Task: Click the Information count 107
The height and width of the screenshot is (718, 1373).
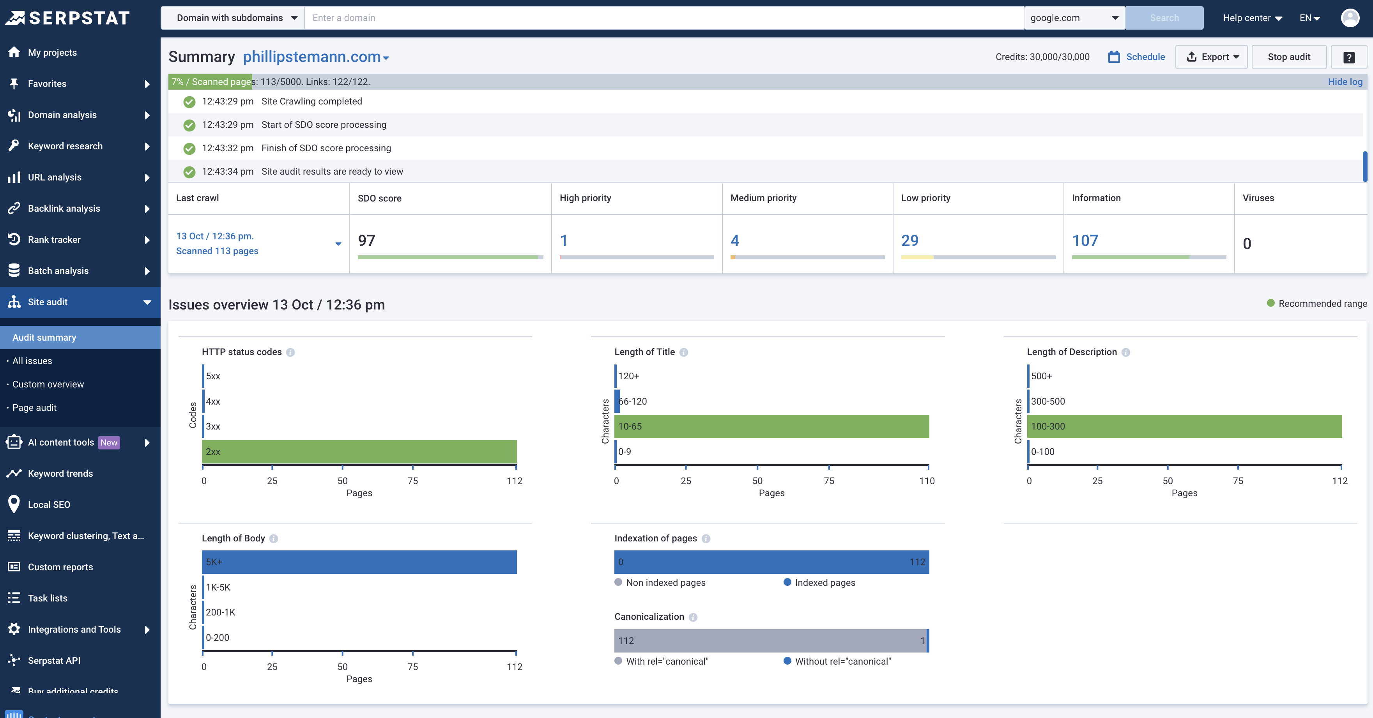Action: (x=1085, y=241)
